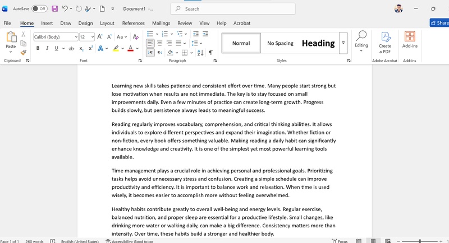Image resolution: width=449 pixels, height=243 pixels.
Task: Click in the Search box
Action: (x=233, y=9)
